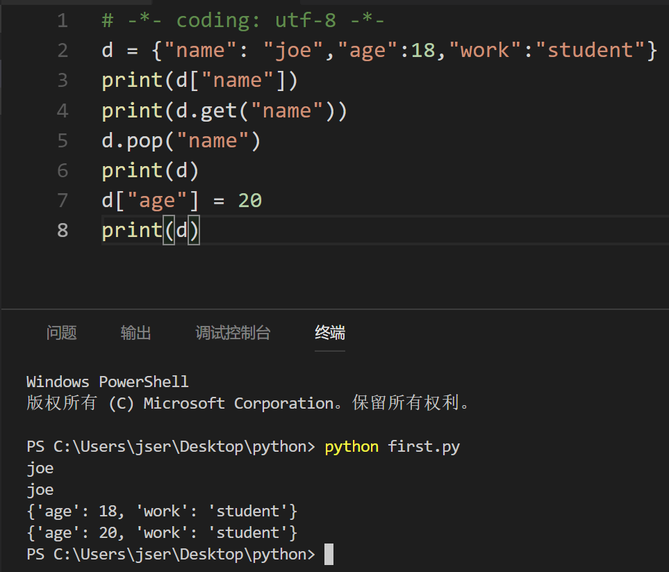Place cursor in coding utf-8 comment
This screenshot has height=572, width=669.
tap(243, 20)
